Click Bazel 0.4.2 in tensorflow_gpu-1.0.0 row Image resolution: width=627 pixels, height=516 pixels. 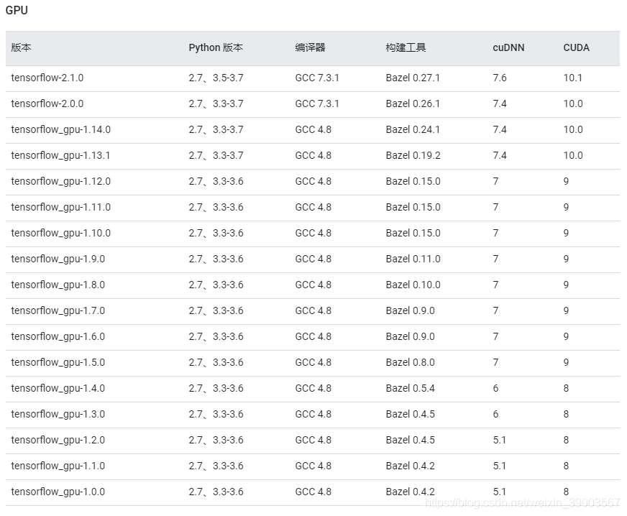coord(411,492)
